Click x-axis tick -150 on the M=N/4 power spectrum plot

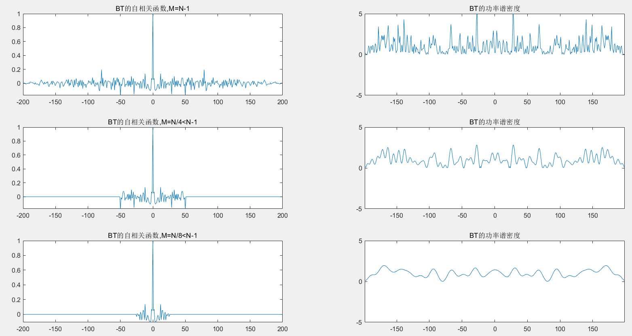point(397,215)
